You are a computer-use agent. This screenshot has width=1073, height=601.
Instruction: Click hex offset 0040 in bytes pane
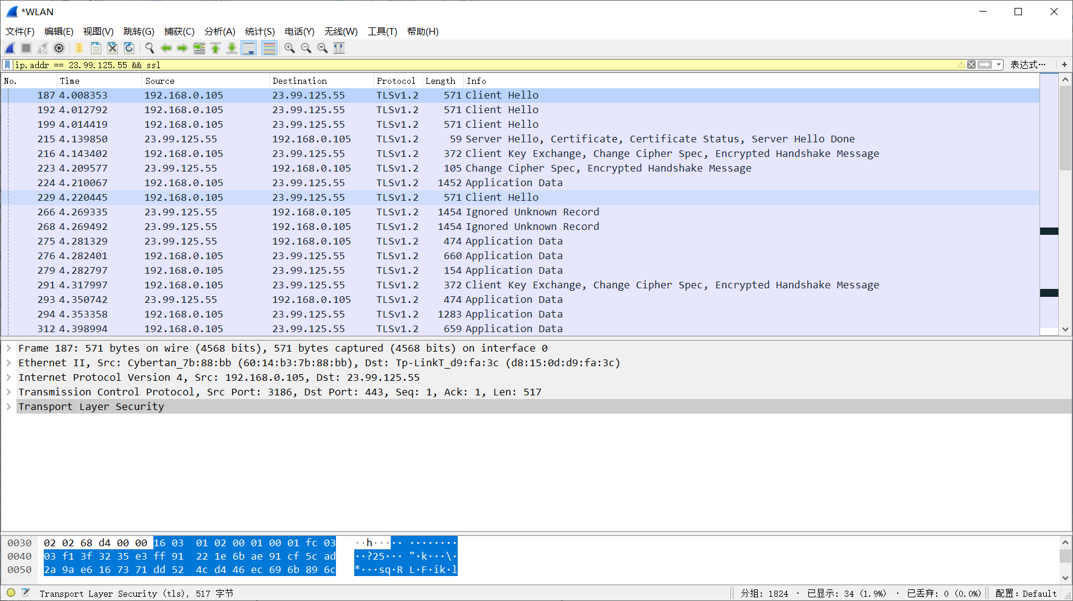click(x=19, y=557)
